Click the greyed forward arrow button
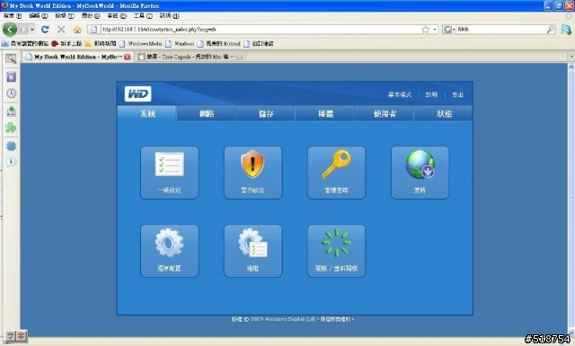The image size is (575, 346). tap(23, 30)
